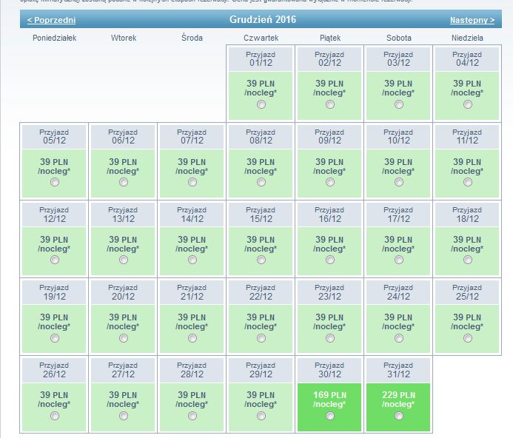Screen dimensions: 513x438
Task: Select arrival radio button for 14/12
Action: [192, 260]
